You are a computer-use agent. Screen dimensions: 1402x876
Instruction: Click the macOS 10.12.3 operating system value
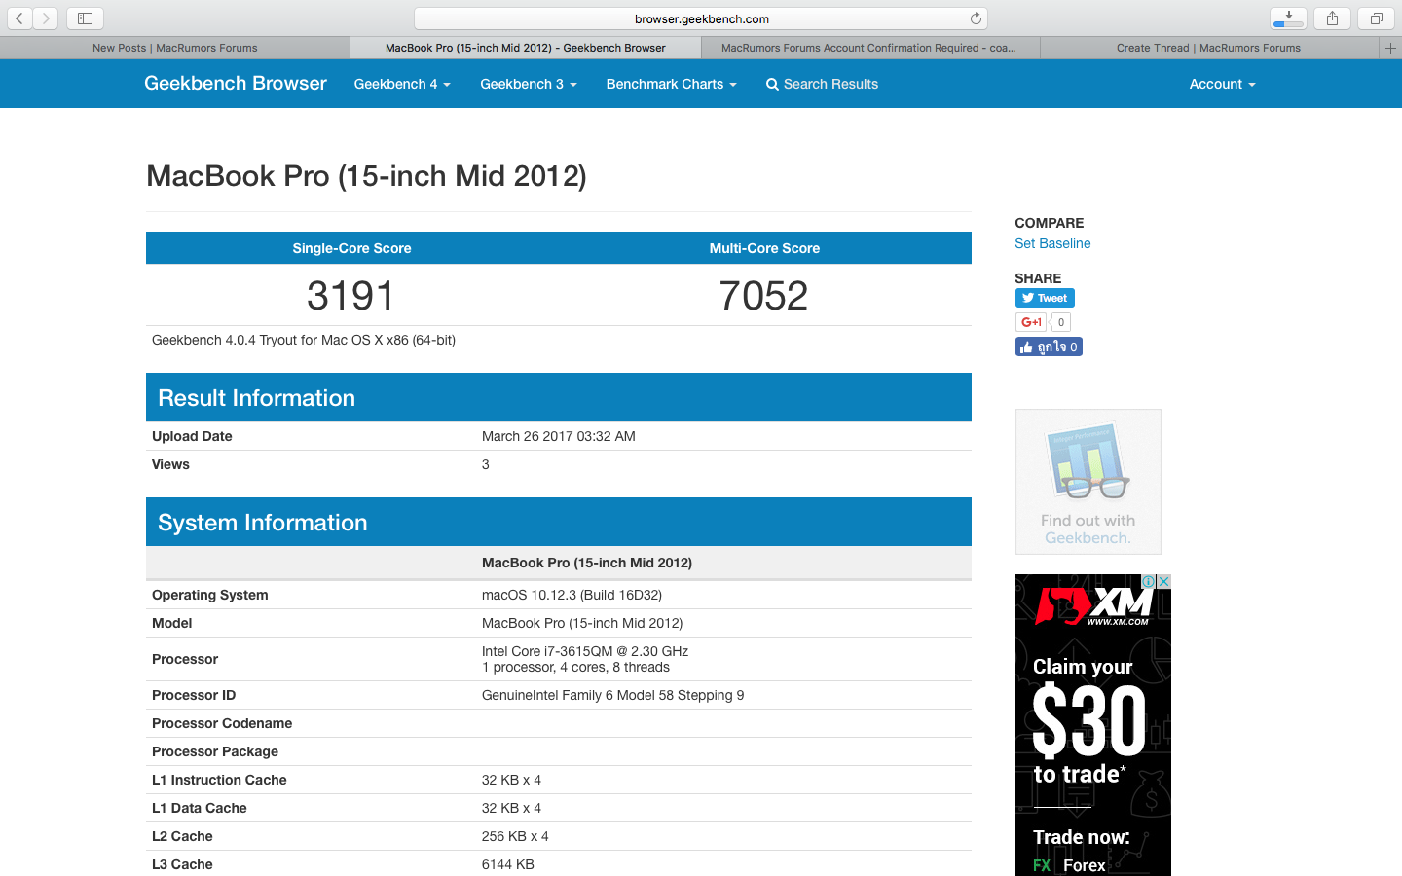click(x=572, y=595)
